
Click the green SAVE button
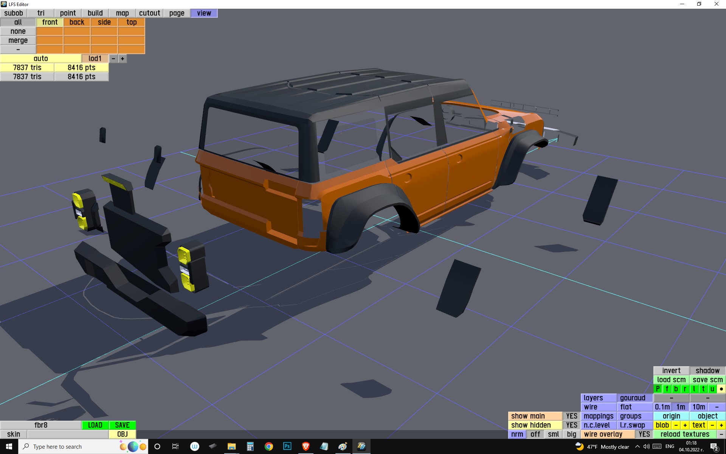122,425
